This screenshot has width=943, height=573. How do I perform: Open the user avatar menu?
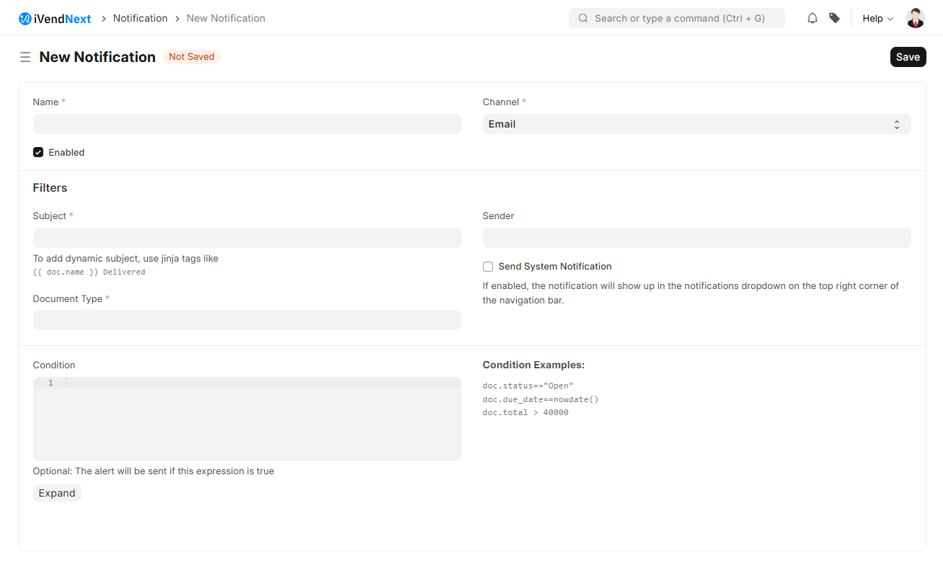click(915, 18)
